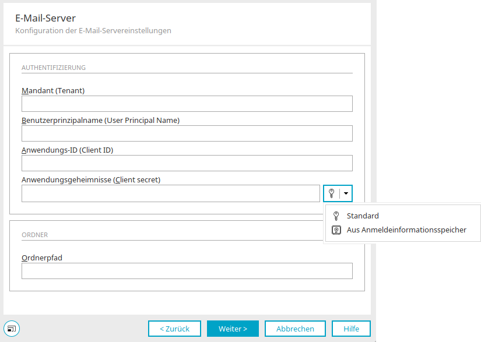Click the vault icon beside Aus Anmeldeinformationsspeicher
Viewport: 481px width, 342px height.
pos(336,230)
